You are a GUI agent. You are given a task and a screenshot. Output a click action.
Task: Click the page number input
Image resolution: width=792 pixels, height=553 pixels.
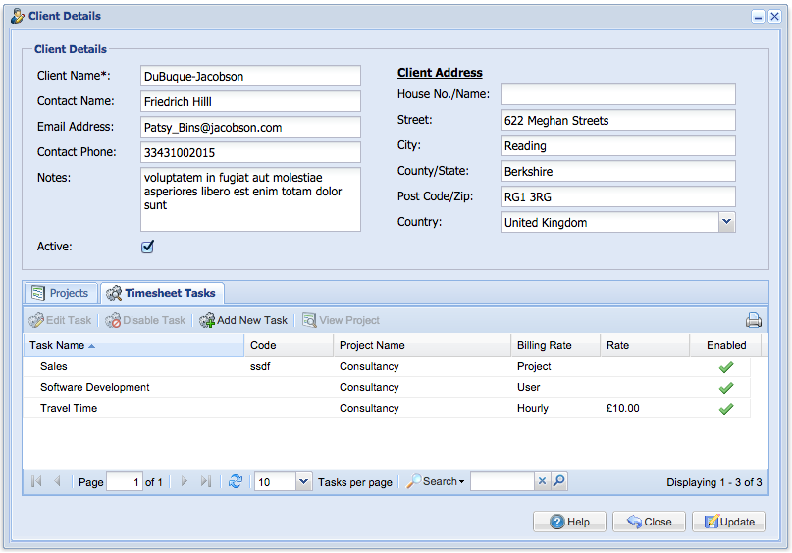tap(125, 481)
